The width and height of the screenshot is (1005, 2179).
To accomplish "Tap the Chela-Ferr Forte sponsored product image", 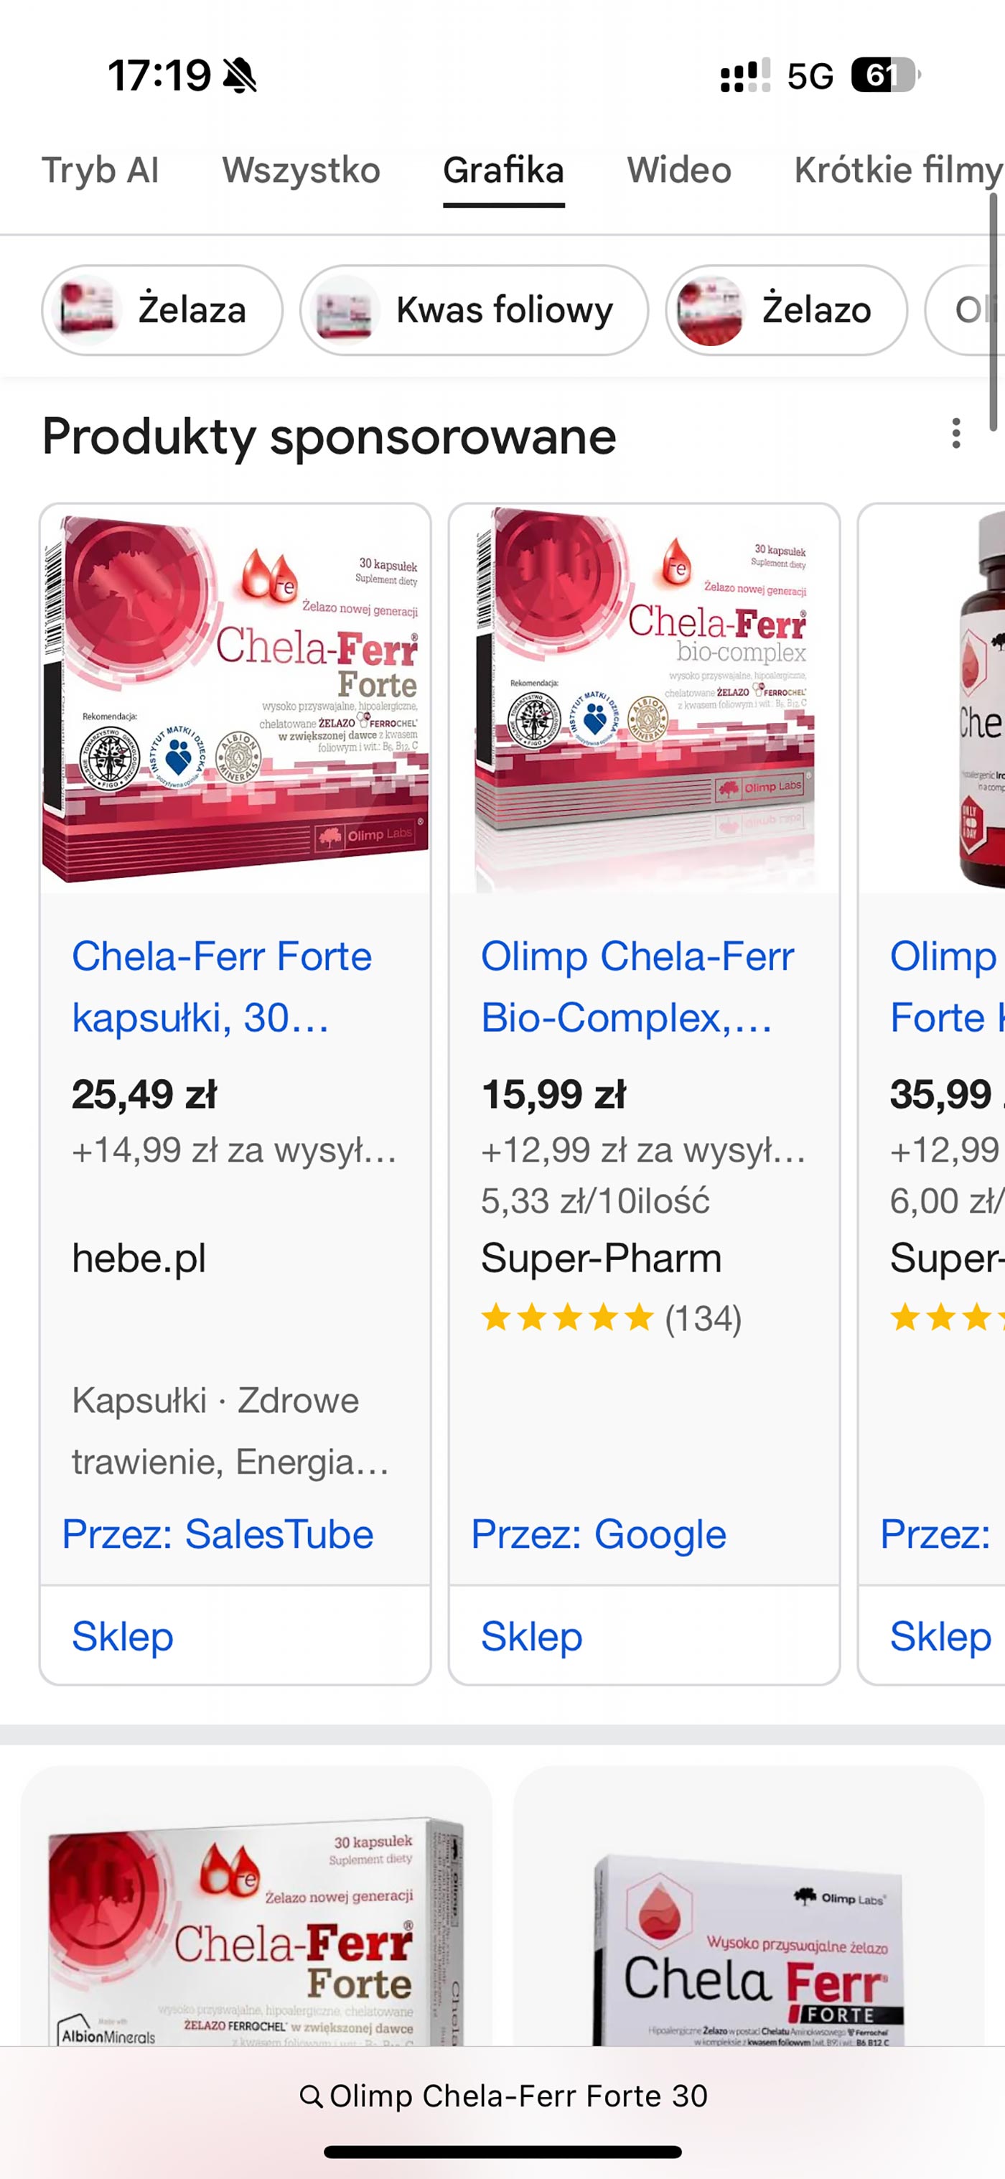I will pos(235,699).
